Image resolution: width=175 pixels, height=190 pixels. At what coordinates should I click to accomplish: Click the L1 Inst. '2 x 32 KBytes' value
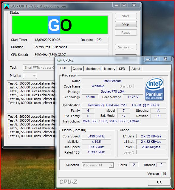click(151, 142)
